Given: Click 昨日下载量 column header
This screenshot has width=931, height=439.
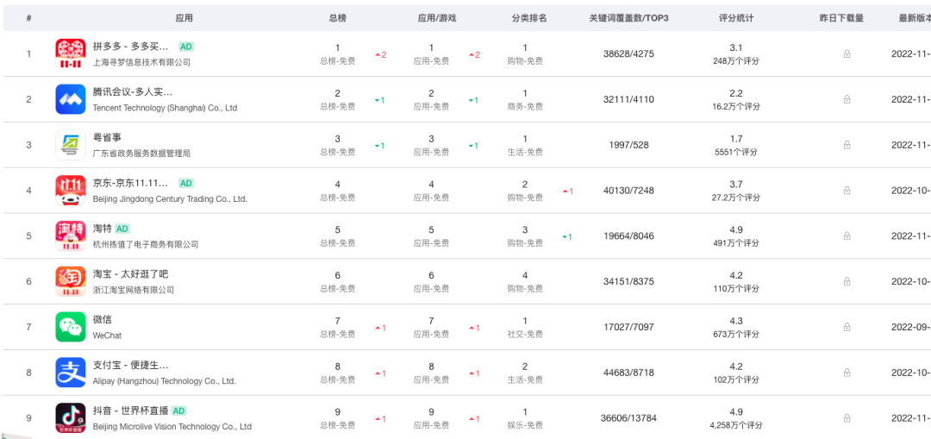Looking at the screenshot, I should [x=841, y=18].
